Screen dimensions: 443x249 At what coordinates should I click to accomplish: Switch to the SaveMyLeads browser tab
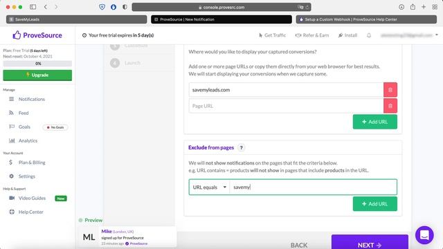(x=77, y=19)
